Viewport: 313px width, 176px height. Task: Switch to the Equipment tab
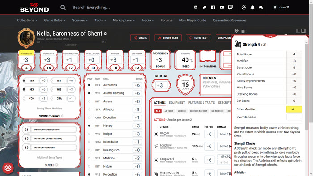coord(177,103)
